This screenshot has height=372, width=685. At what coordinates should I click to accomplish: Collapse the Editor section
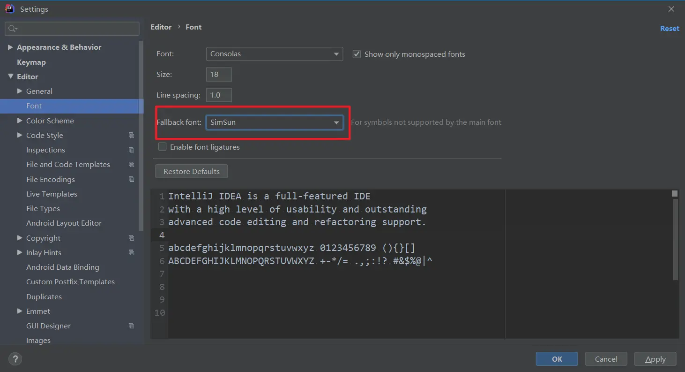[x=10, y=76]
